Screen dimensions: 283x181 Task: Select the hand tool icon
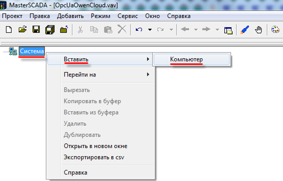click(x=258, y=30)
